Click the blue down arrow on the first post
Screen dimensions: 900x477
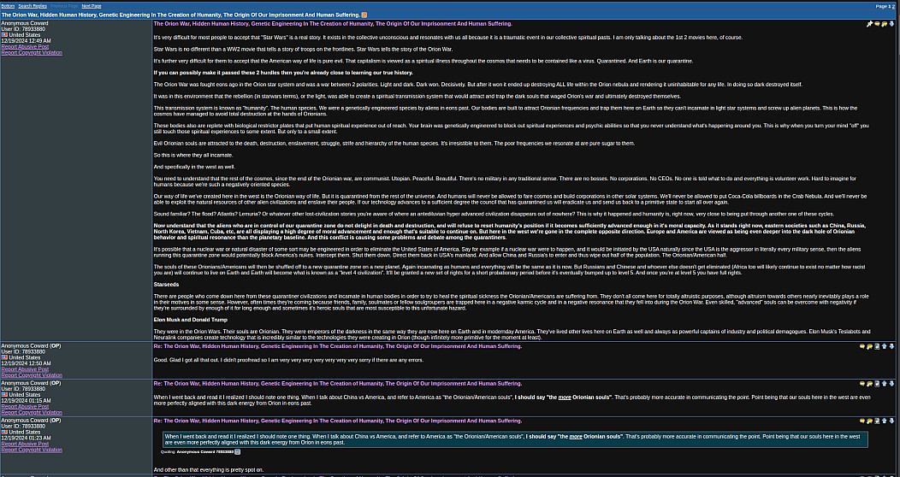[x=891, y=24]
